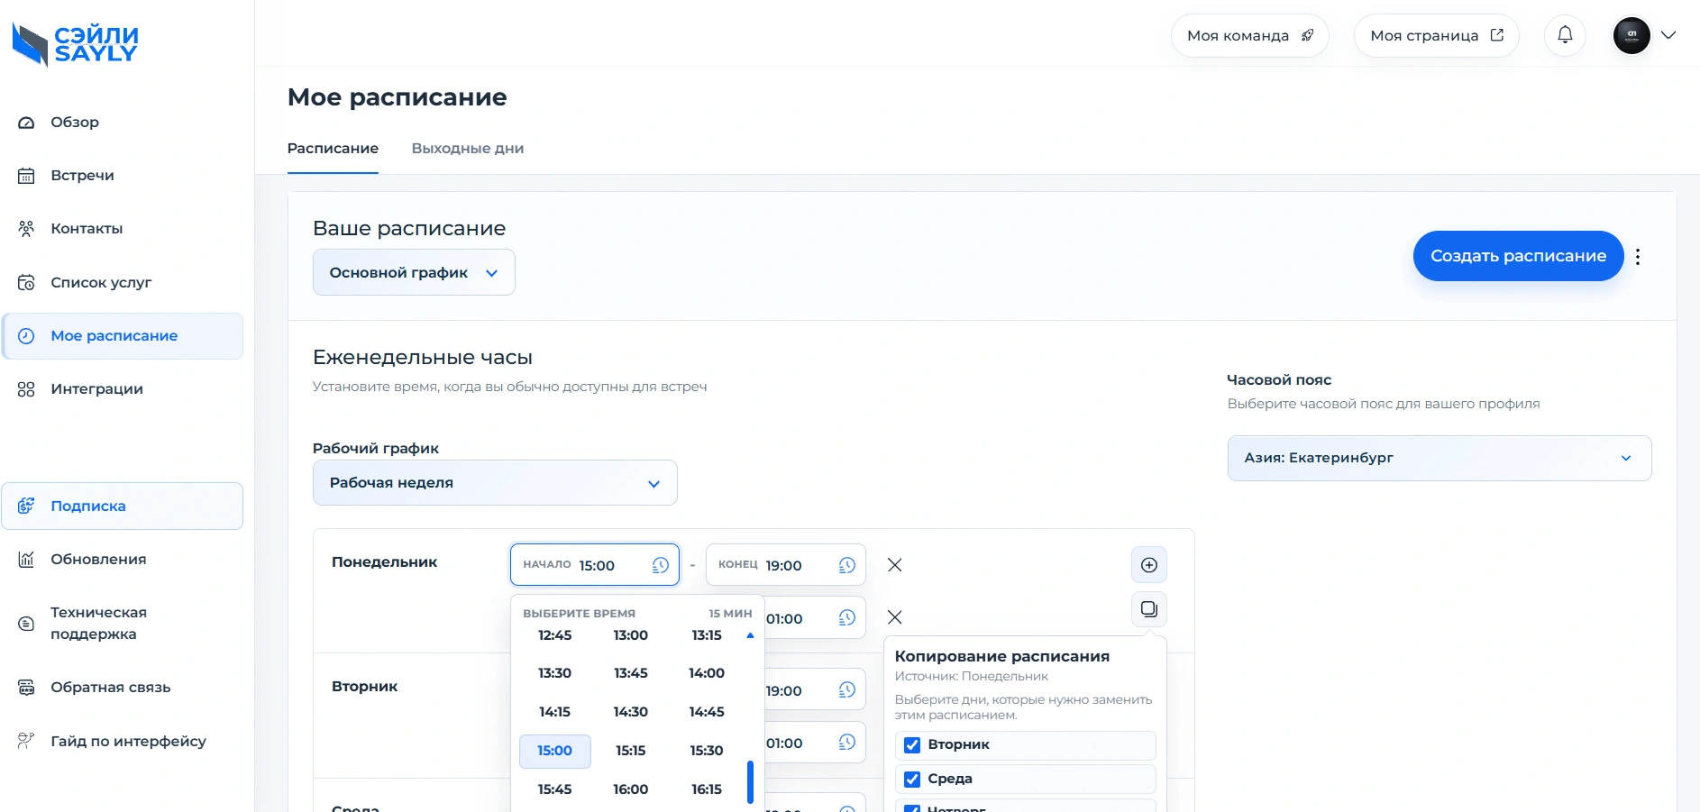Screen dimensions: 1700x812
Task: Open the Моя команда button
Action: (1250, 35)
